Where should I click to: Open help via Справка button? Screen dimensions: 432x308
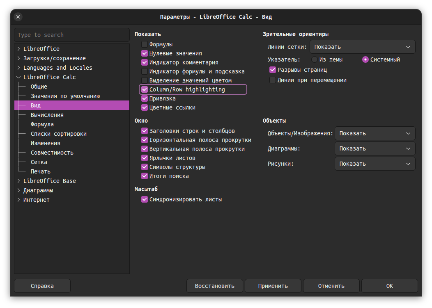coord(42,286)
